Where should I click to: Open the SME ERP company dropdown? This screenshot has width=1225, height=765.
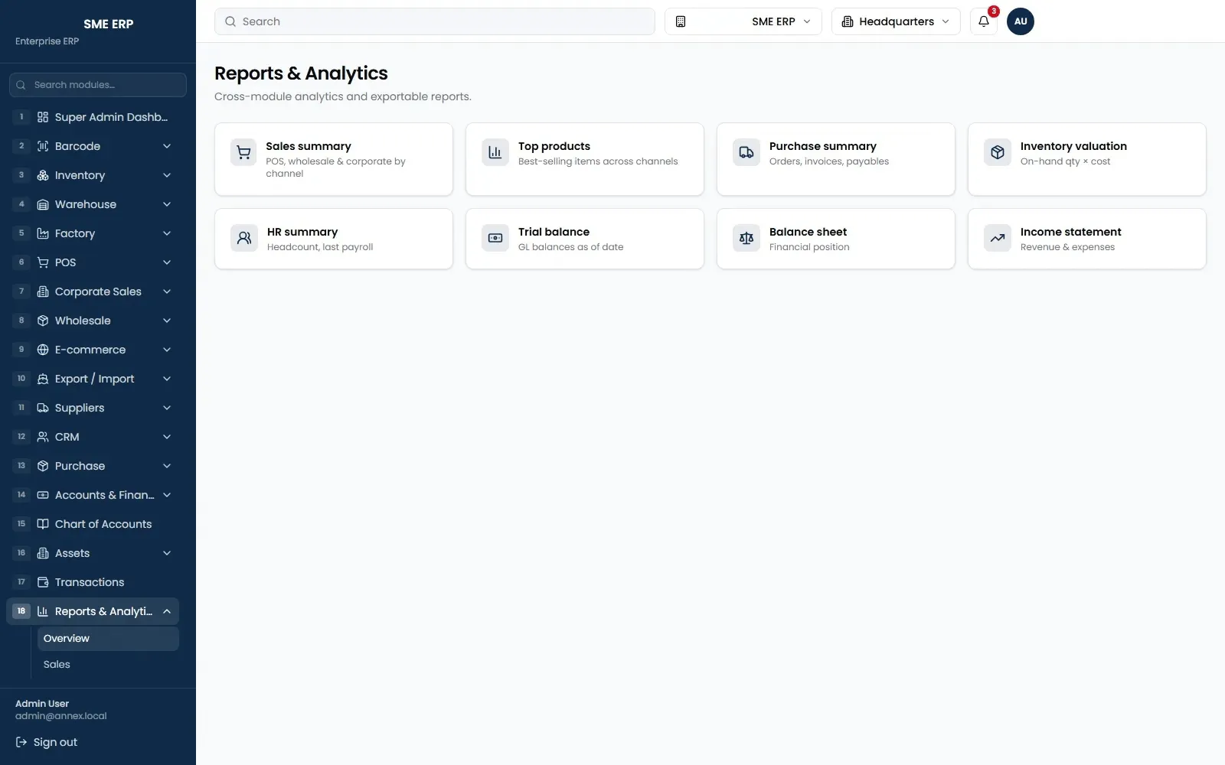pyautogui.click(x=743, y=21)
